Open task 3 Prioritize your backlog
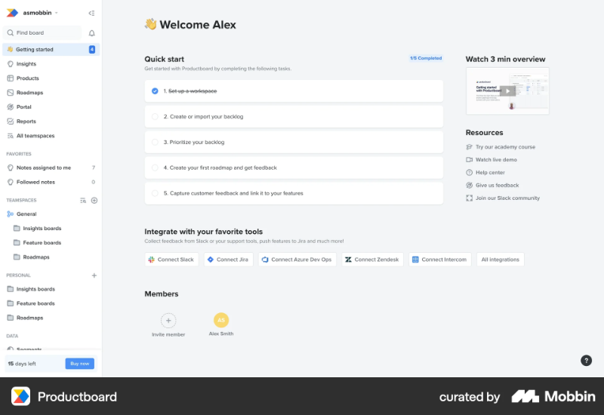604x415 pixels. click(x=294, y=142)
